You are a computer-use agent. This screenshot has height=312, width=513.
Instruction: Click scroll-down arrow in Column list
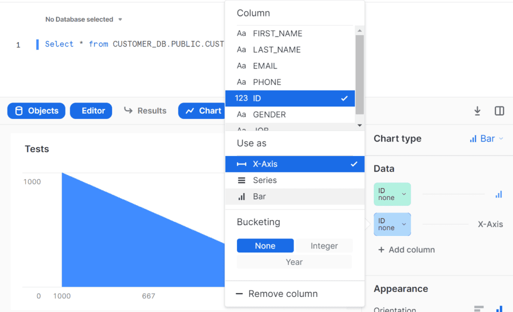tap(359, 125)
